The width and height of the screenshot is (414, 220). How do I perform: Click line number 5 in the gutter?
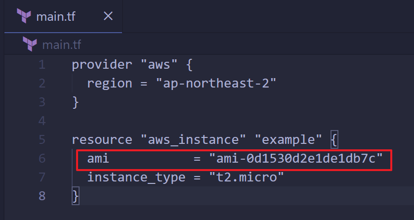click(x=42, y=139)
